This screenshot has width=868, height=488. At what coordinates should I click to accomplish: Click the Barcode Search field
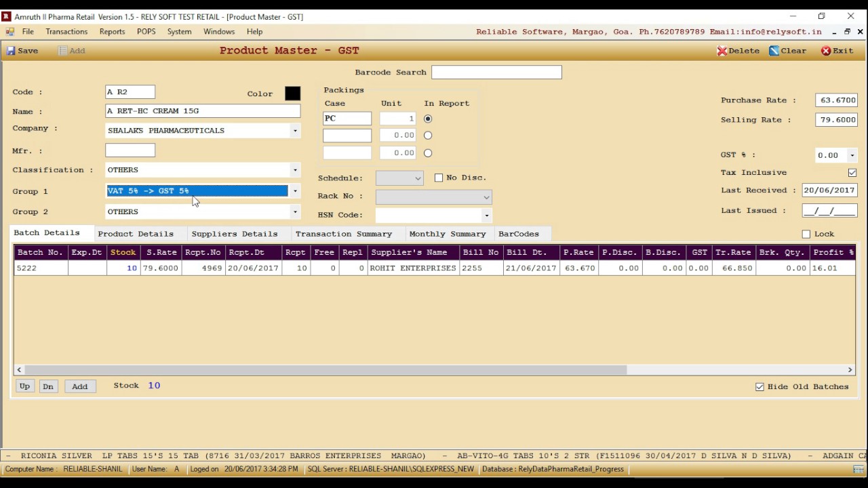click(496, 72)
